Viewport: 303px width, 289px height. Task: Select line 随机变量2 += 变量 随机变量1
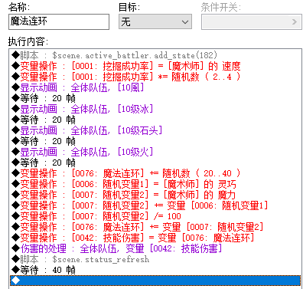pos(155,205)
